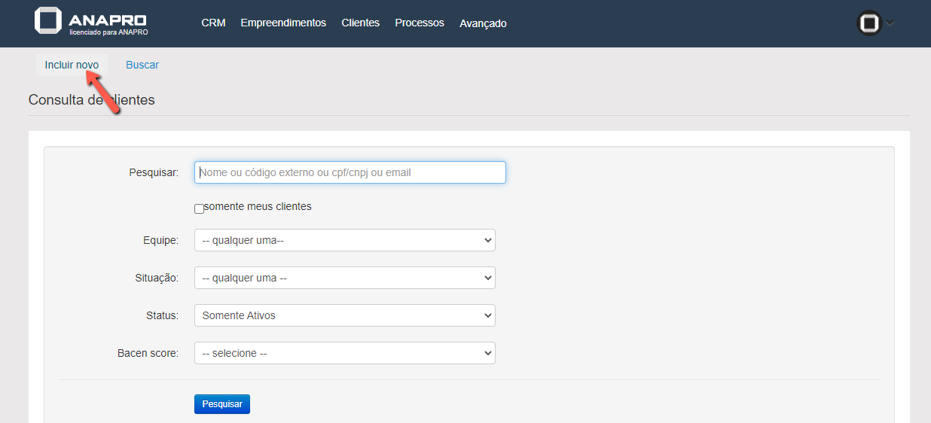Expand the Equipe dropdown
The height and width of the screenshot is (423, 931).
click(x=344, y=240)
